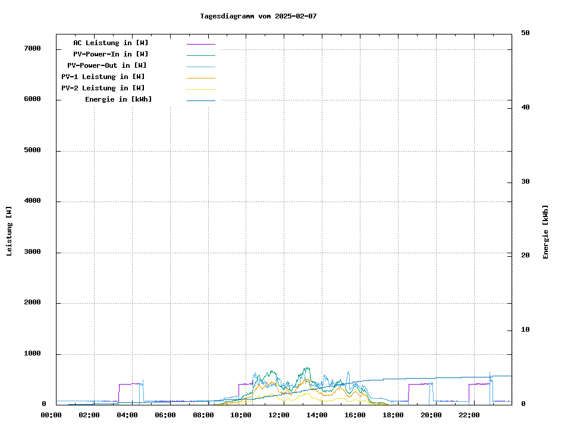Select the 'PV-1 Leistung in [W]' legend label
The width and height of the screenshot is (571, 428).
point(103,77)
